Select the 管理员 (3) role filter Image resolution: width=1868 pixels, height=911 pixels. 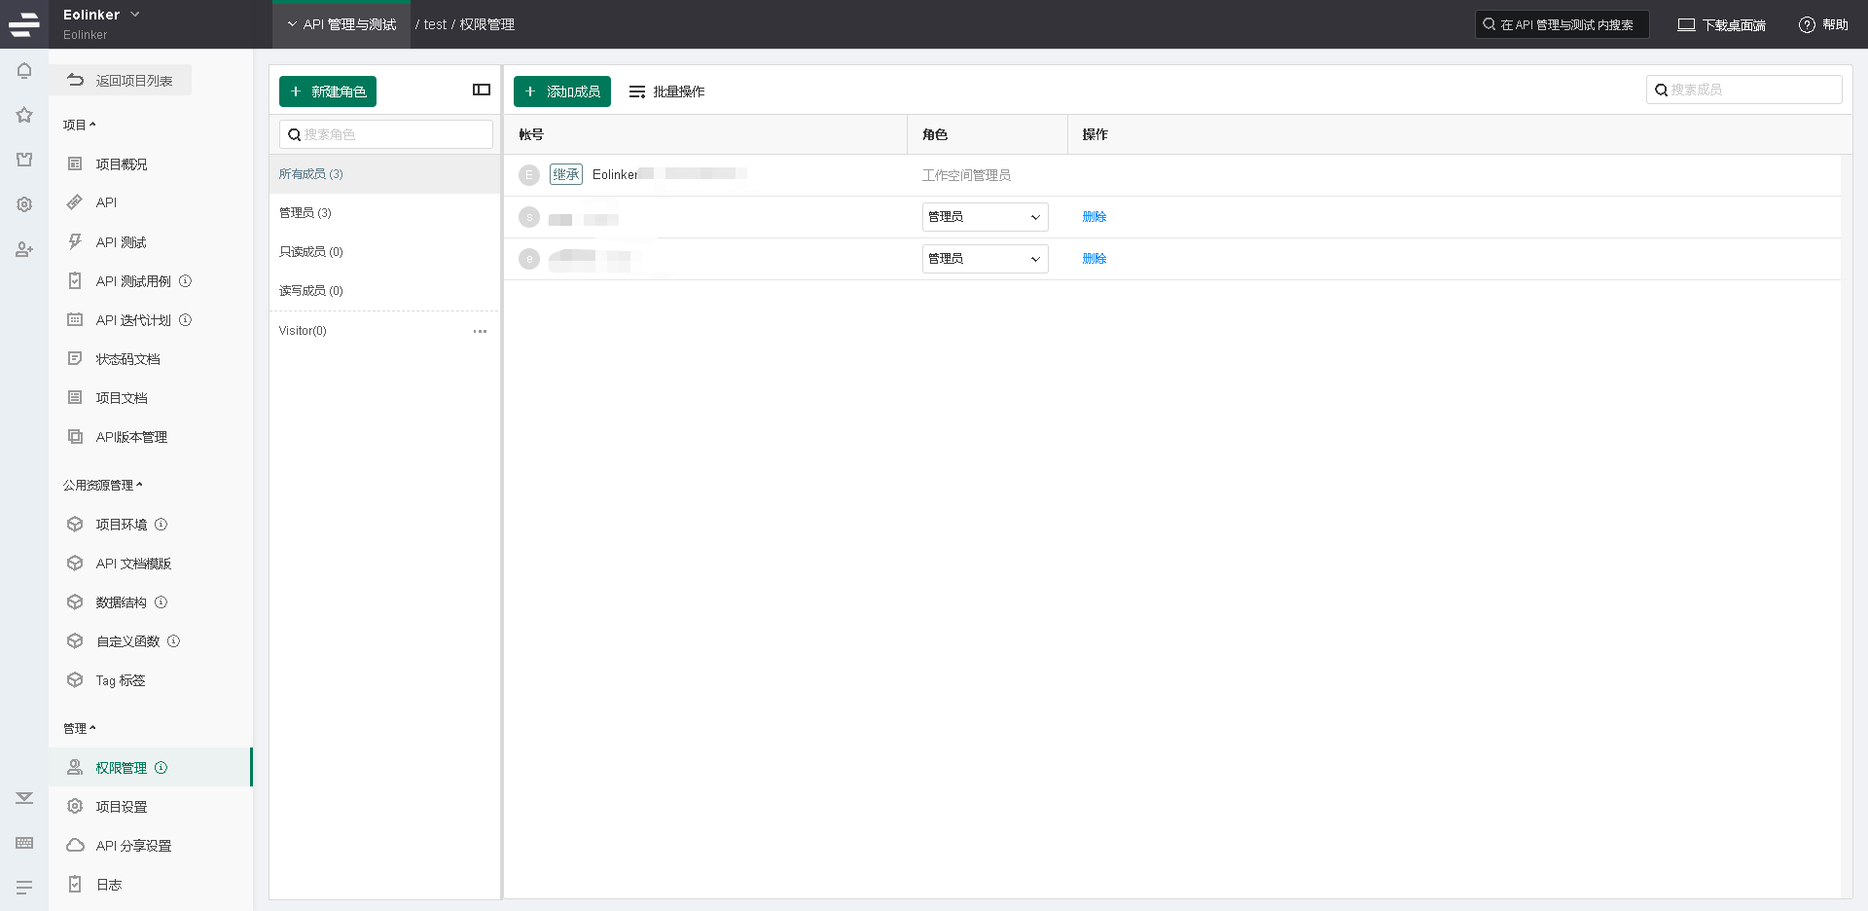[x=305, y=213]
